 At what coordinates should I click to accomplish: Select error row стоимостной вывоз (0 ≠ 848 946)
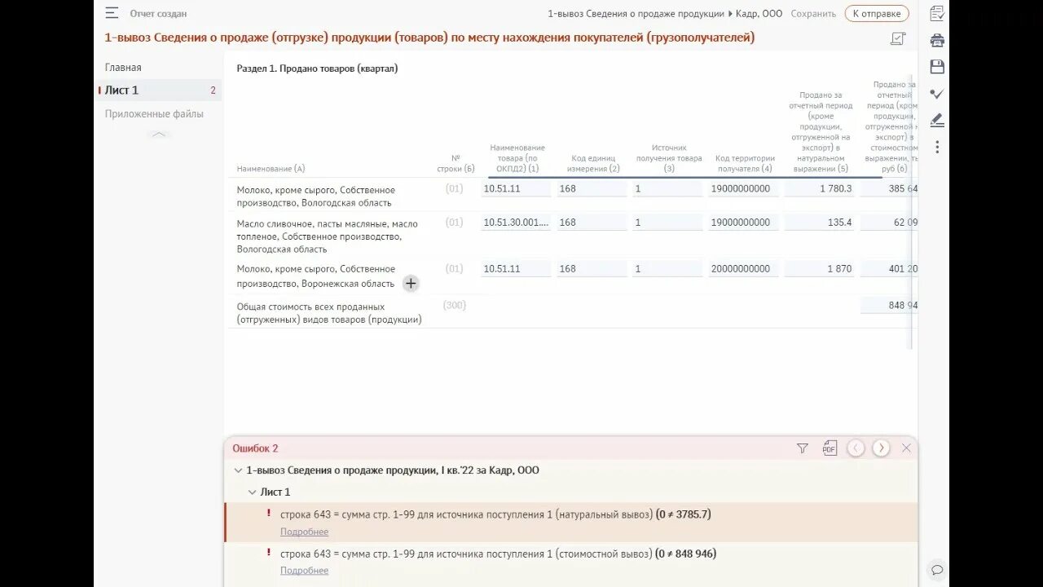(570, 562)
